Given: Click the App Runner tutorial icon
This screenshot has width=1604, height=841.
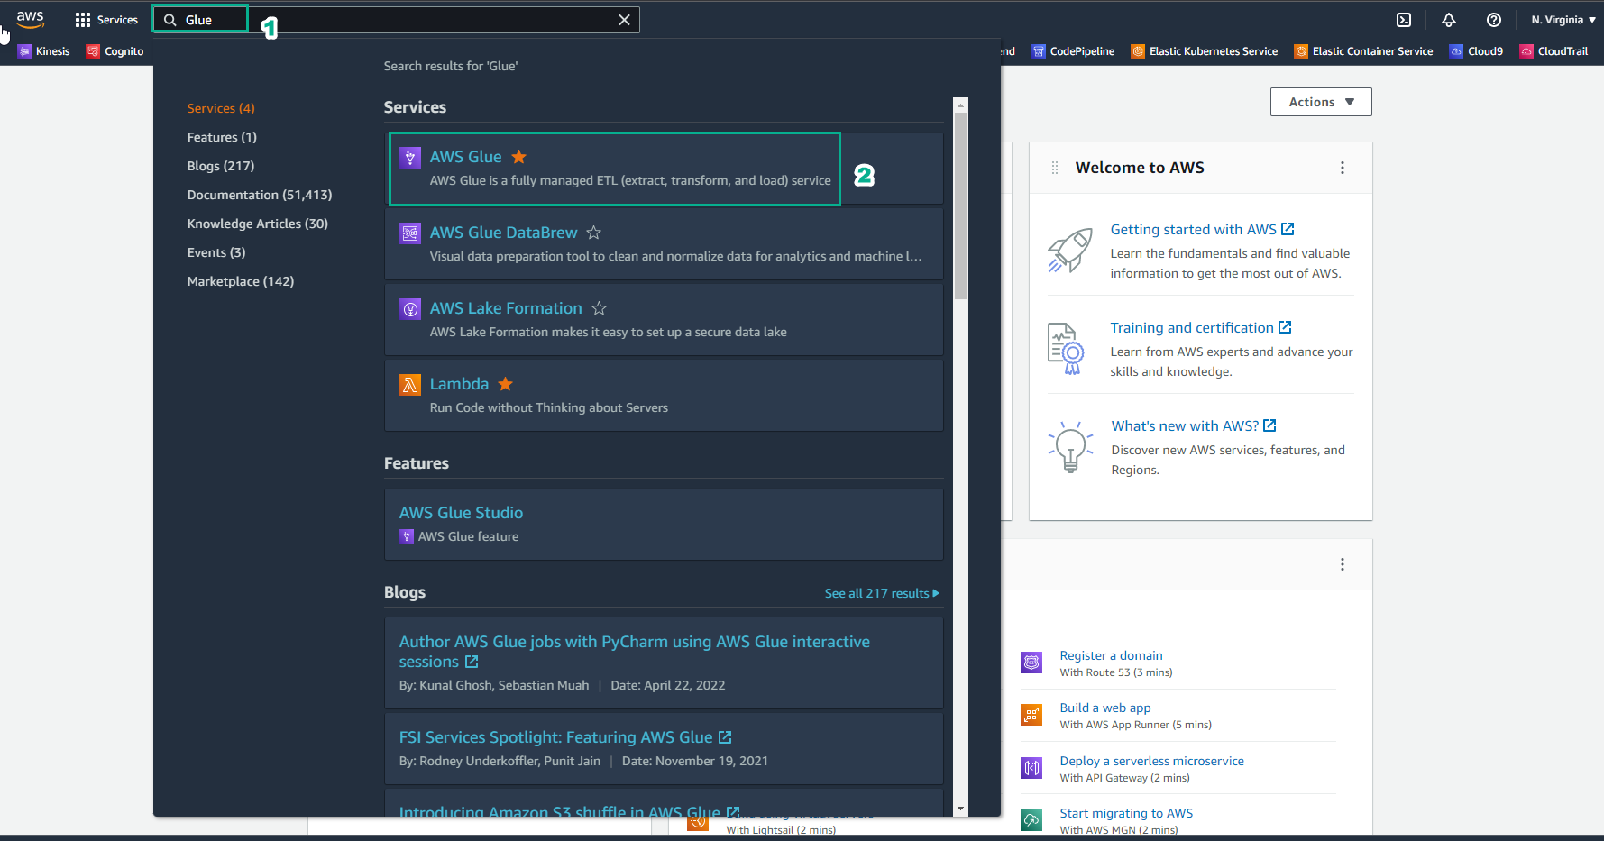Looking at the screenshot, I should [x=1031, y=715].
